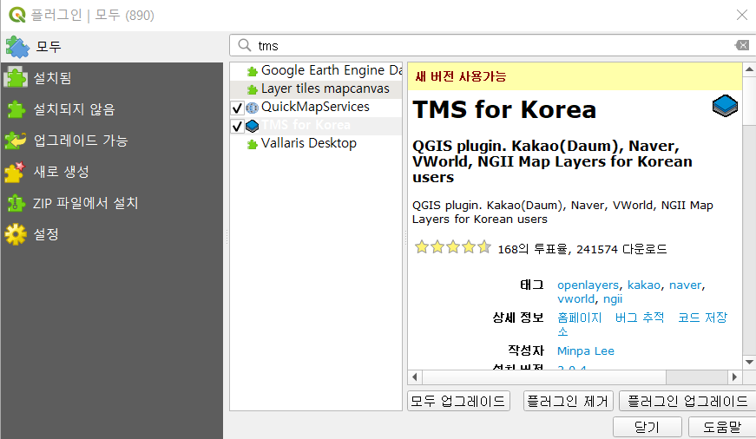Click the 닫기 button

(x=647, y=427)
